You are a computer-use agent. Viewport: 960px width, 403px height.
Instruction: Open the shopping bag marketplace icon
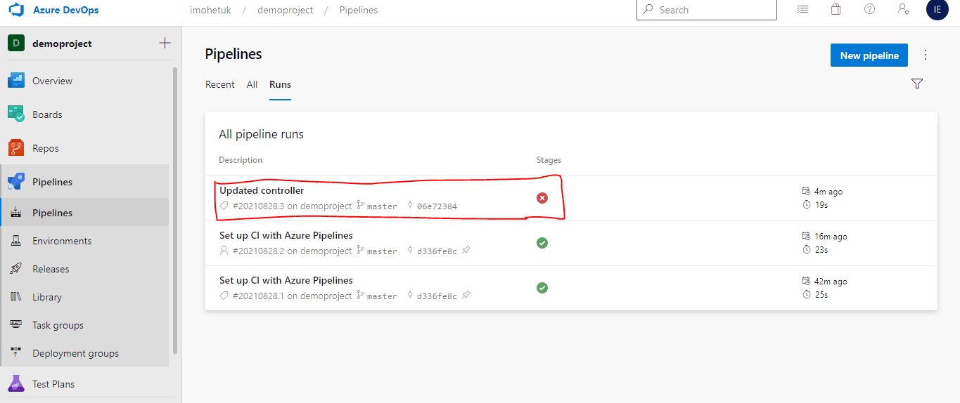(x=836, y=10)
